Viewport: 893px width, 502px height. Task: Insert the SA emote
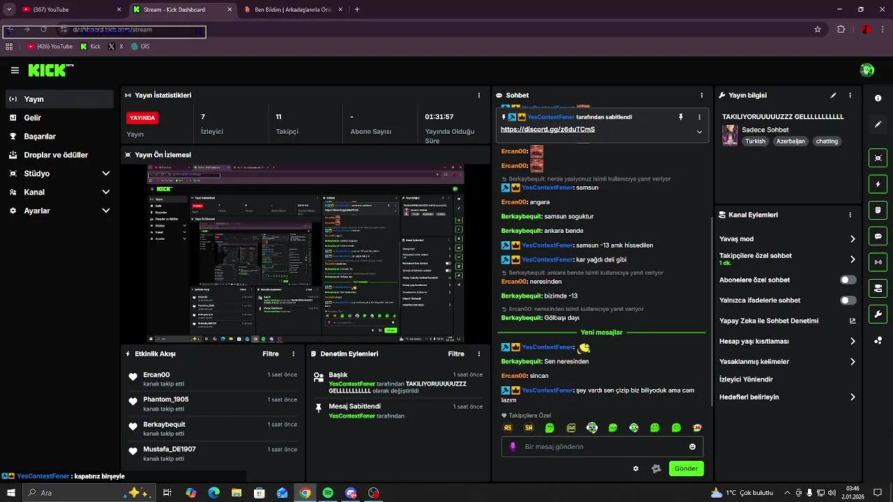tap(529, 427)
